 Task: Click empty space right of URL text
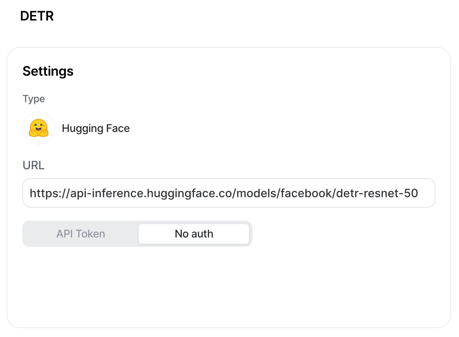(x=427, y=193)
